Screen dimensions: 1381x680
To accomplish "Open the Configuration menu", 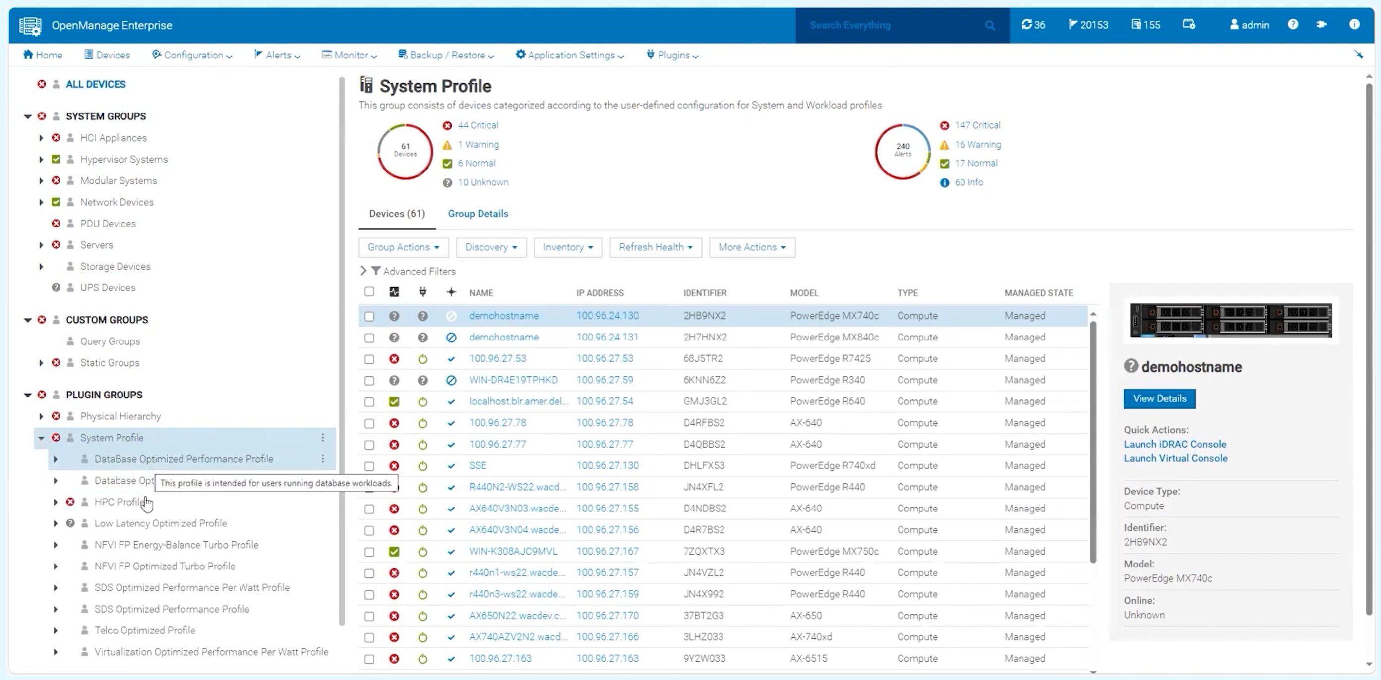I will click(x=192, y=55).
